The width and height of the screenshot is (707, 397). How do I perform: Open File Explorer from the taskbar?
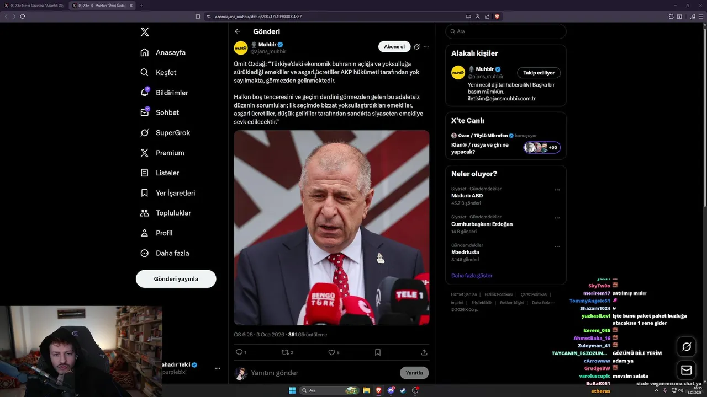click(x=366, y=390)
